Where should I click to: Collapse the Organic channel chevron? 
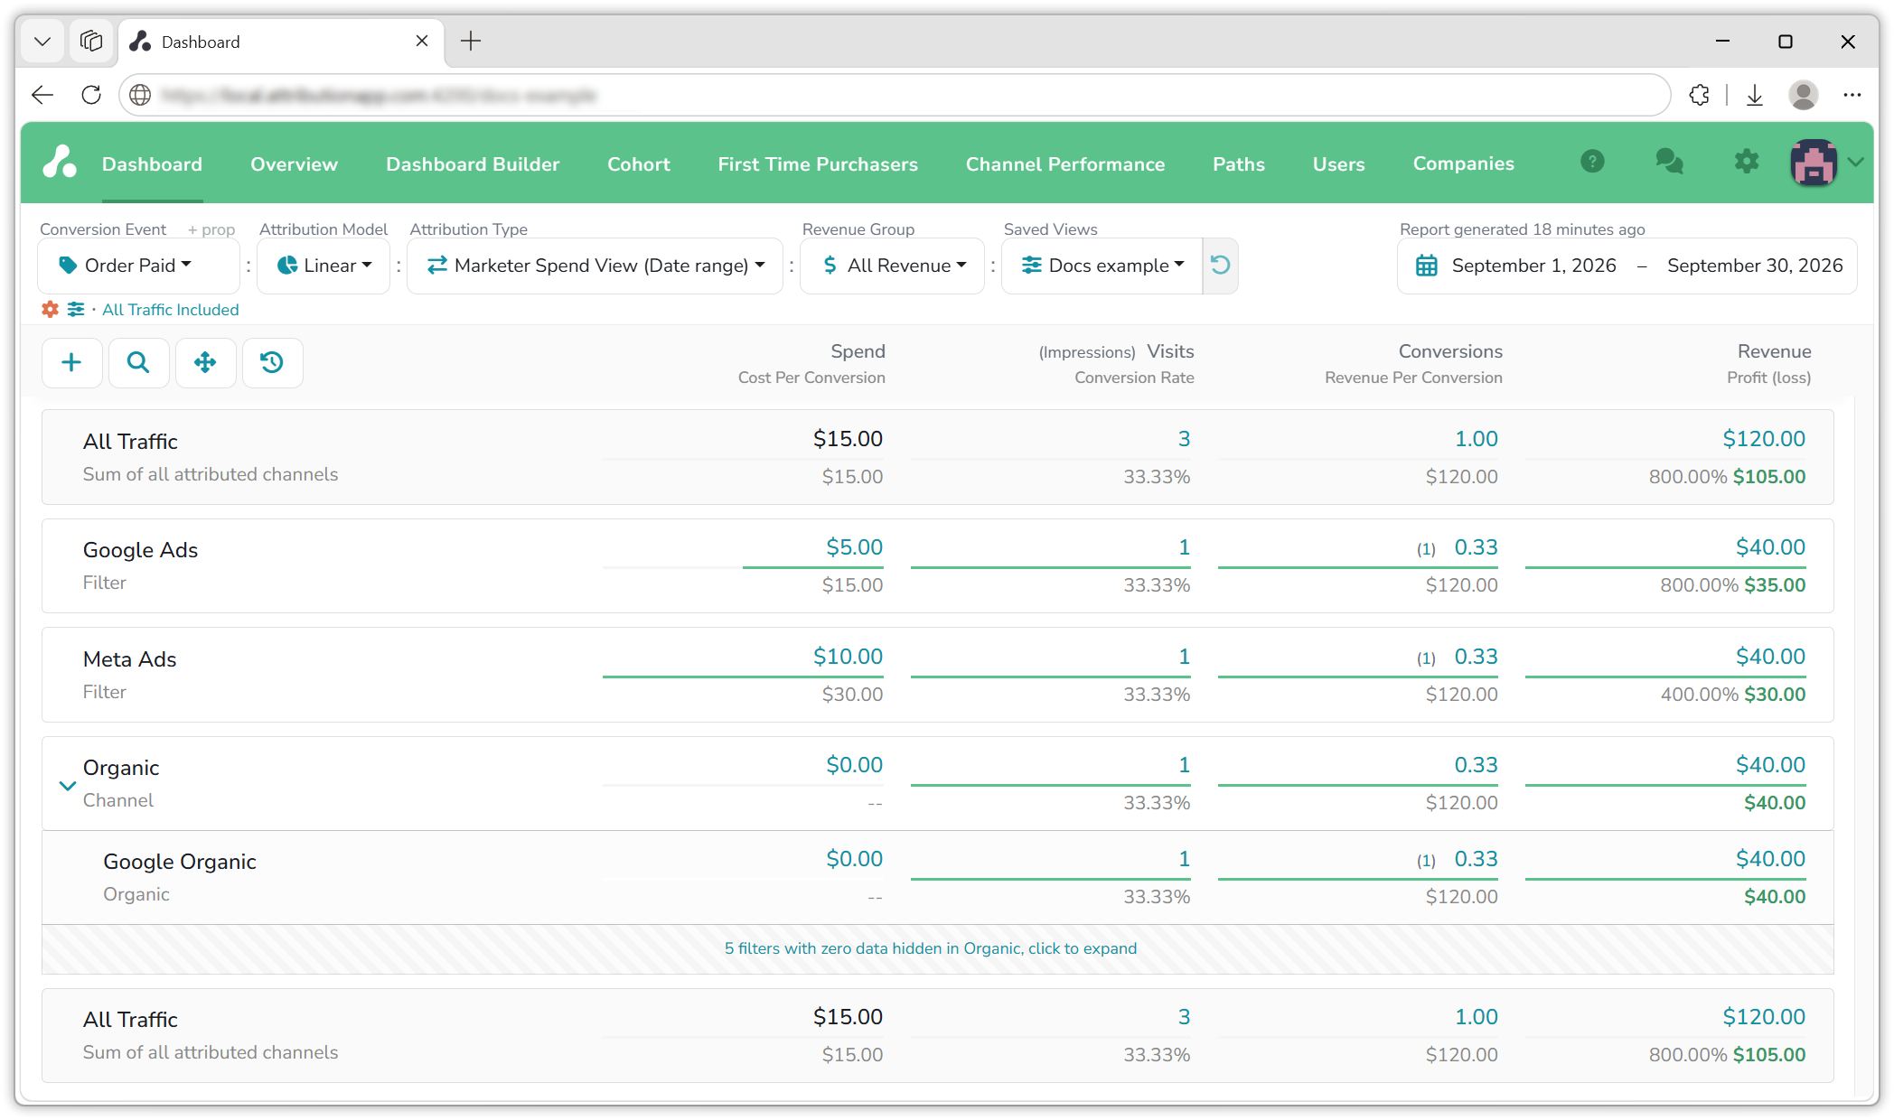(x=68, y=785)
